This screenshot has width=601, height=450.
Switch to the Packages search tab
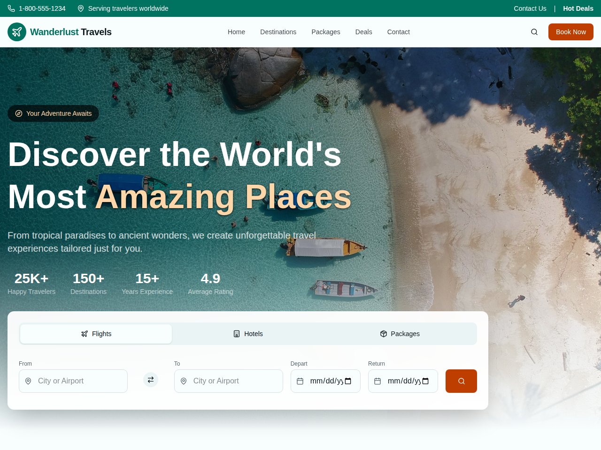click(x=400, y=334)
